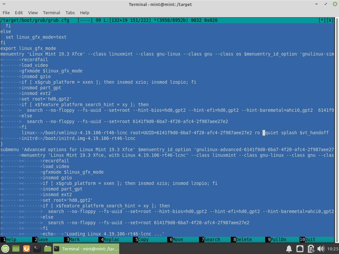Viewport: 339px width, 254px height.
Task: Click the 7Search function key button
Action: 215,239
